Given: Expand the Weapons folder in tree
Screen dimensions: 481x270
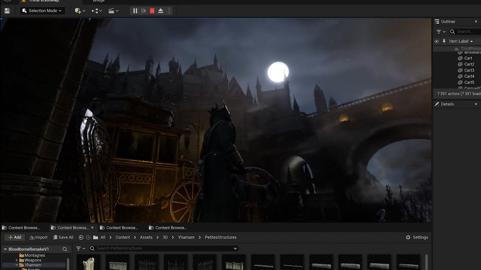Looking at the screenshot, I should pos(17,260).
